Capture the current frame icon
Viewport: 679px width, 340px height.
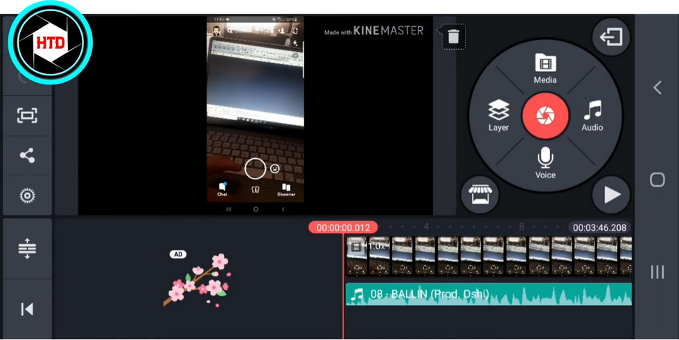[x=27, y=115]
